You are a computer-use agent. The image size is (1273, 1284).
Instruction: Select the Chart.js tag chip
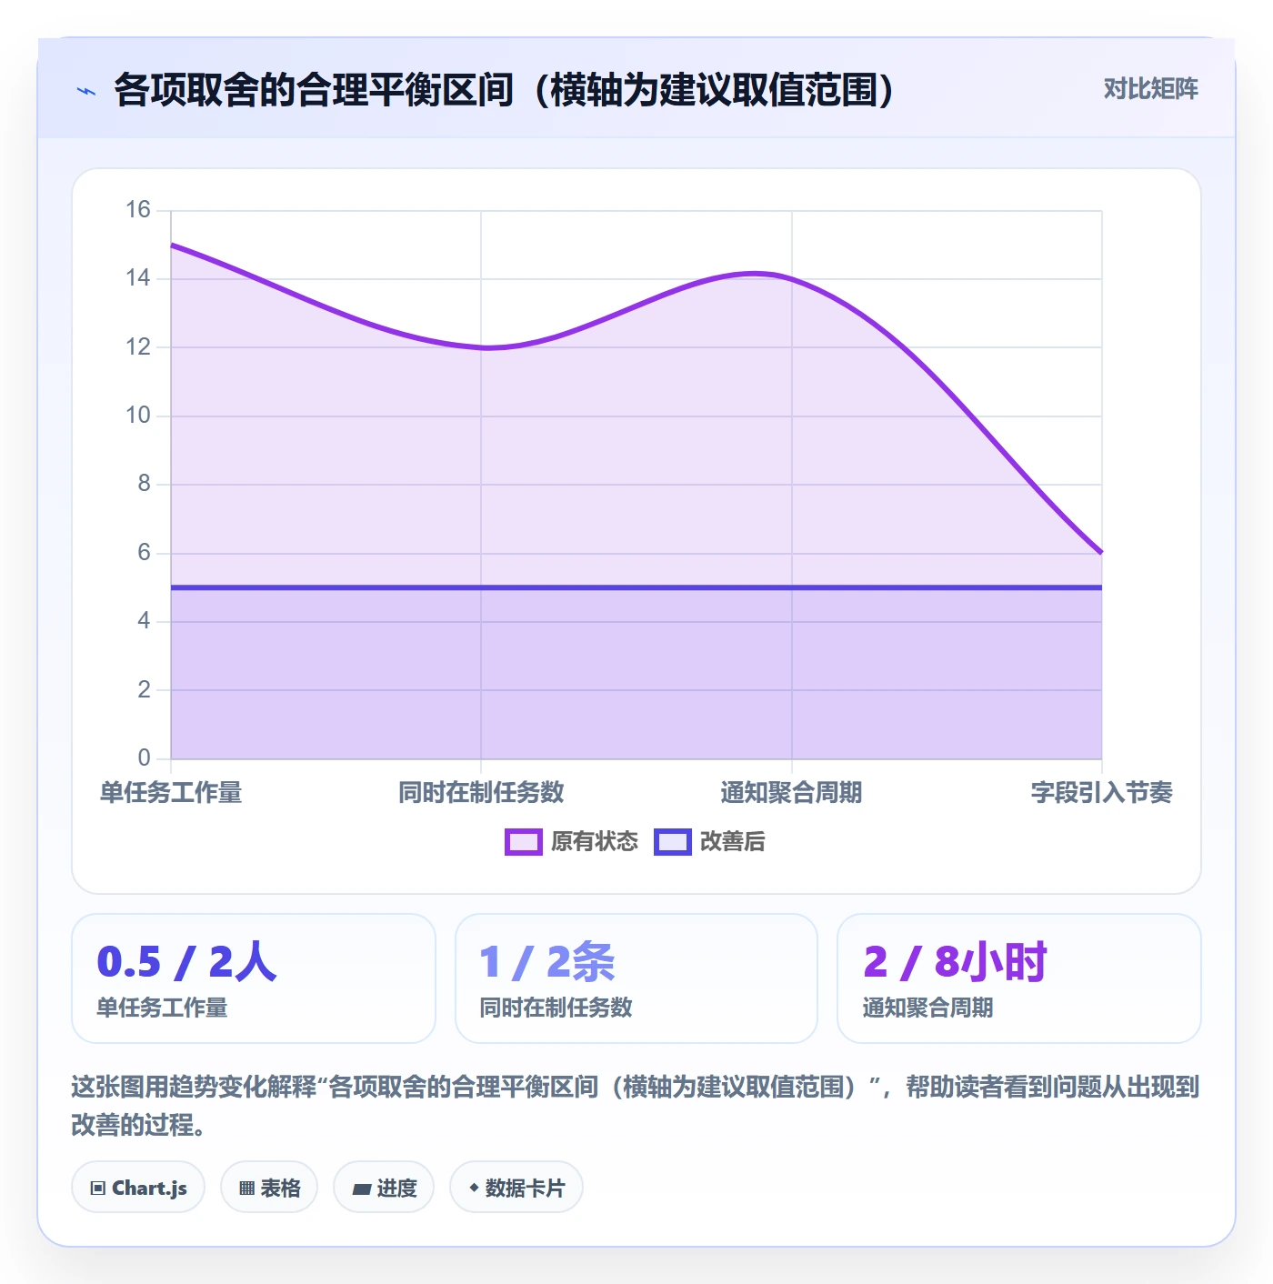pyautogui.click(x=138, y=1188)
